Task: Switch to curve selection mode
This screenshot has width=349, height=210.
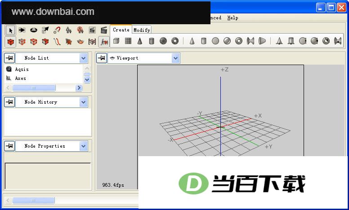Action: tap(57, 42)
